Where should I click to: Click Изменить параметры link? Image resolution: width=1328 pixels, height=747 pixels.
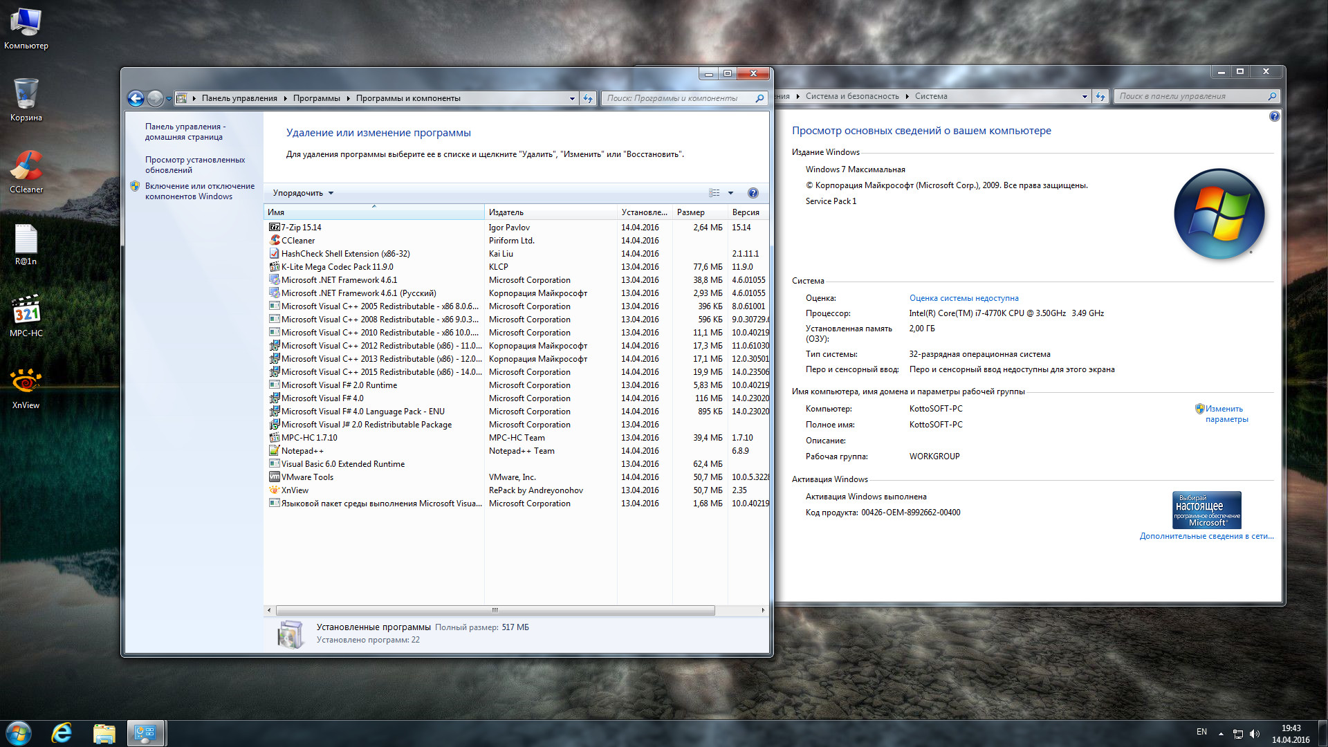pos(1226,414)
